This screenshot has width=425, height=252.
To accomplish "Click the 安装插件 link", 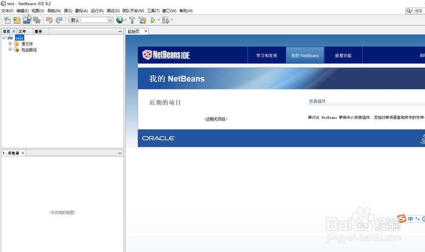I will (x=317, y=101).
